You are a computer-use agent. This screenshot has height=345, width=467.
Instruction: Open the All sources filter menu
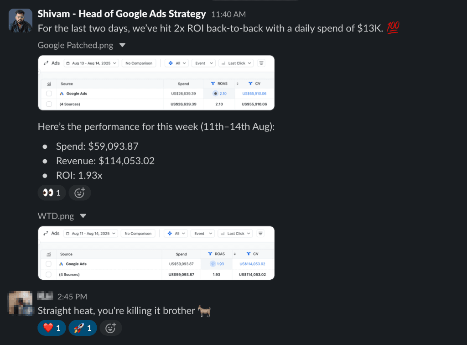pos(176,63)
